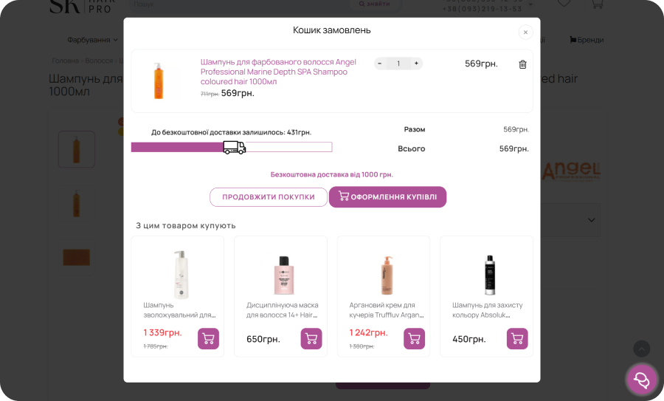Click the Кошик замовлень popup title

tap(331, 30)
